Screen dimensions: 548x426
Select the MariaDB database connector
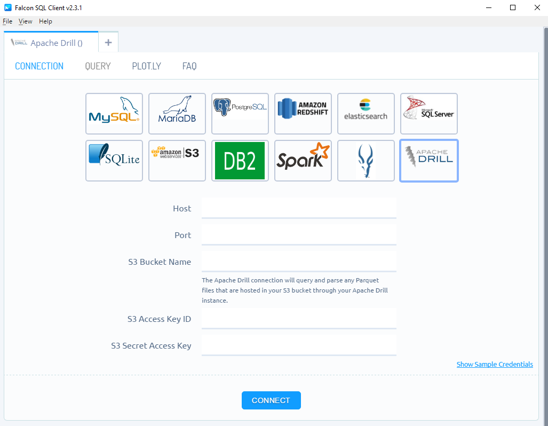(x=177, y=114)
